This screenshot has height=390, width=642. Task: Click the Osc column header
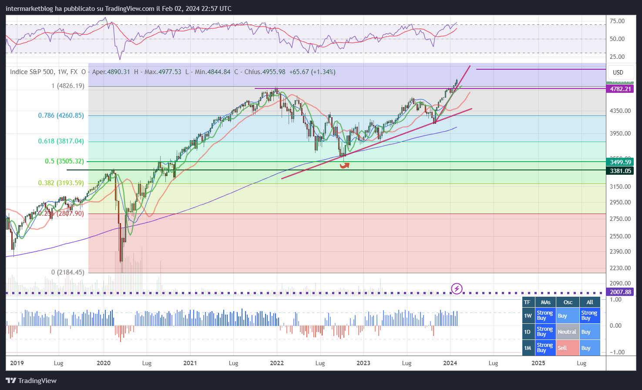(x=568, y=302)
